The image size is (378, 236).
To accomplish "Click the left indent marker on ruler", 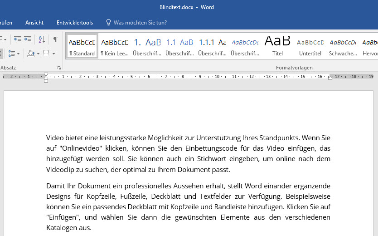I will 46,81.
